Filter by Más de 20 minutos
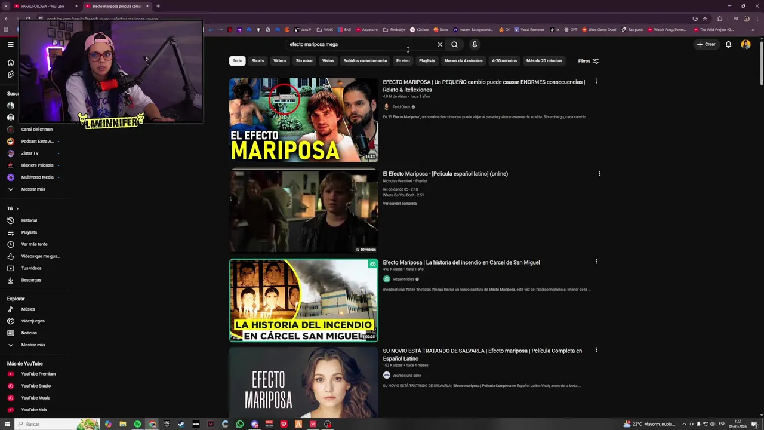This screenshot has height=430, width=764. (544, 60)
